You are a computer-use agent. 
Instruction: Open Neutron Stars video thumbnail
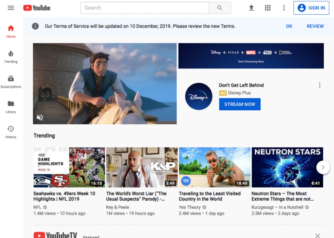(x=287, y=167)
